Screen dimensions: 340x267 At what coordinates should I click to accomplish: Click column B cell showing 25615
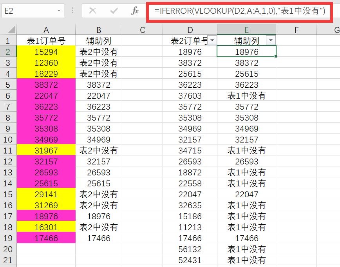click(x=99, y=183)
